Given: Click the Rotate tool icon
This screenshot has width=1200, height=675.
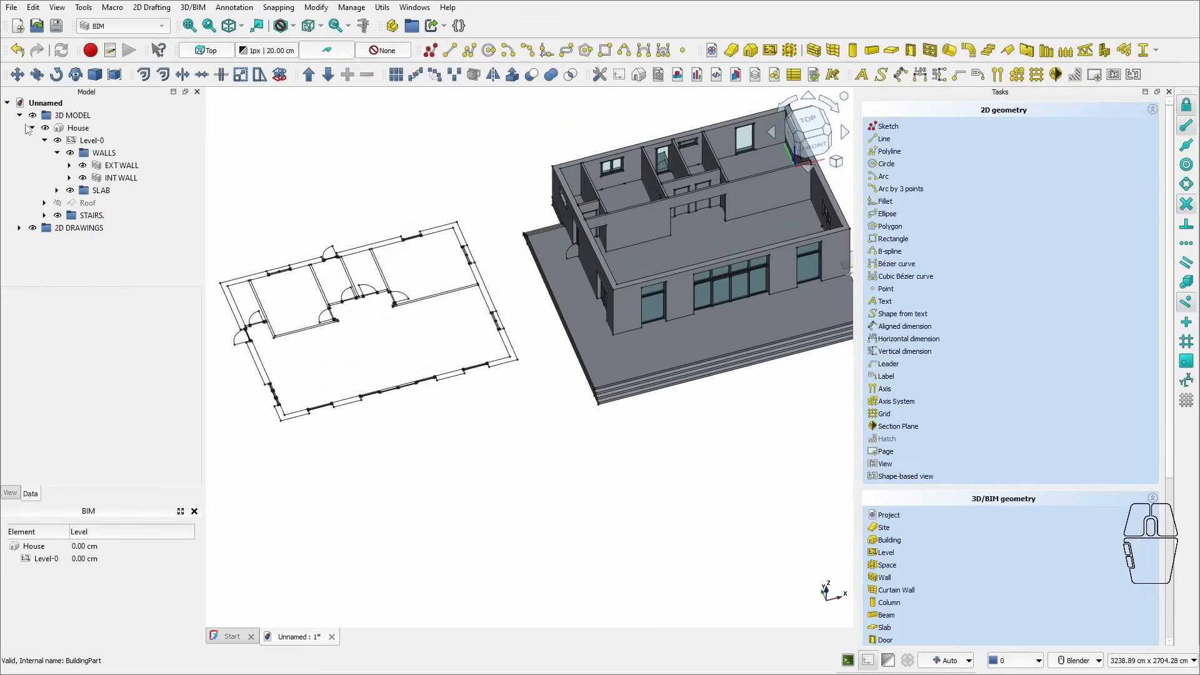Looking at the screenshot, I should 56,75.
